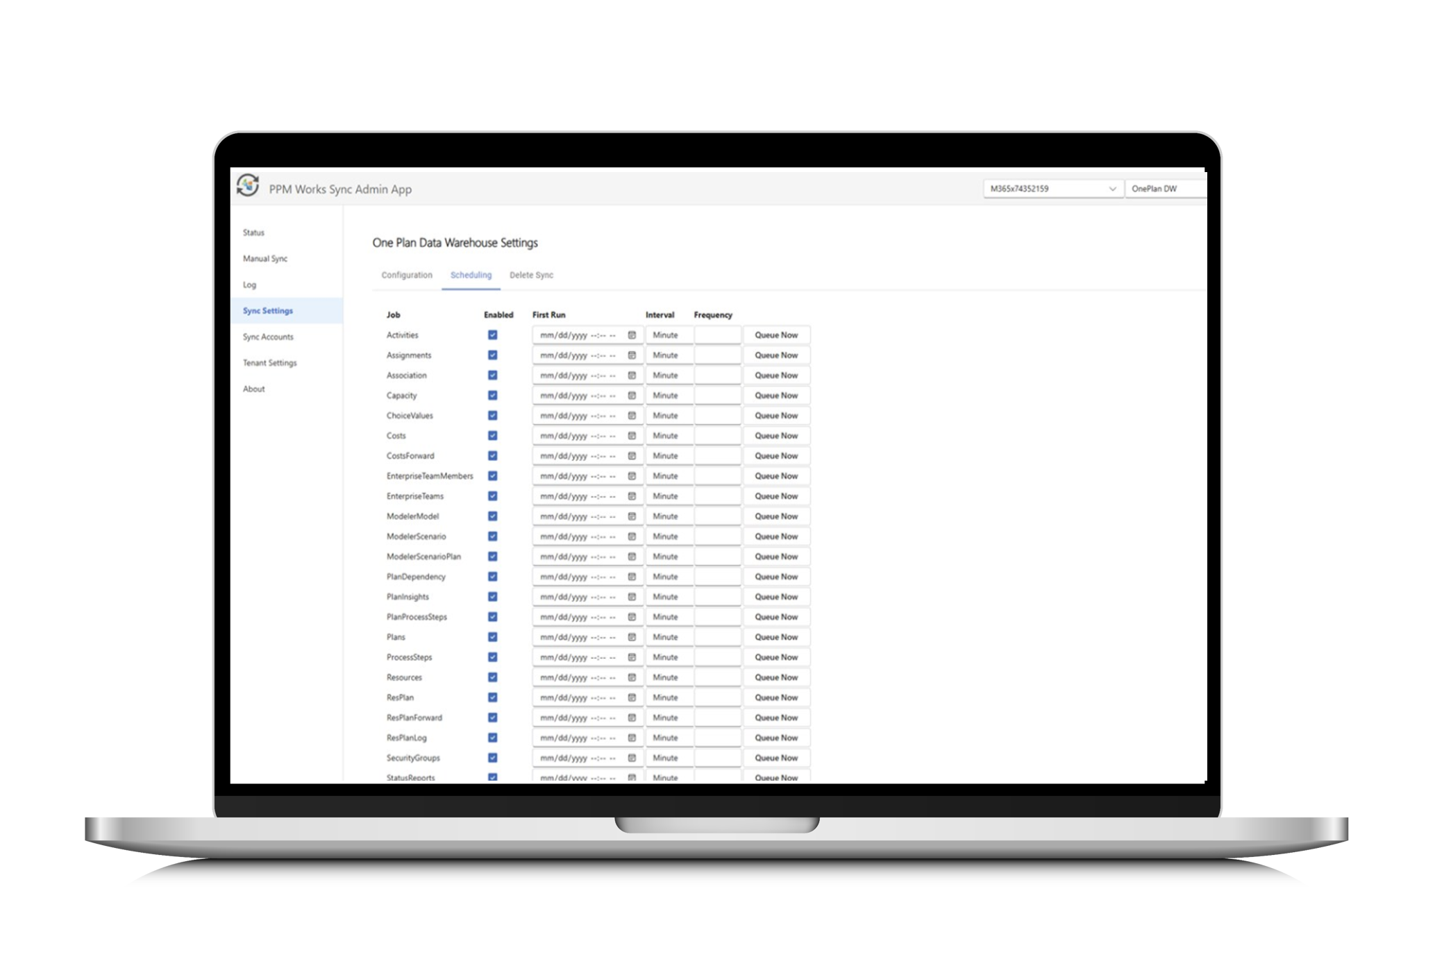Switch to the Configuration tab

pos(407,275)
